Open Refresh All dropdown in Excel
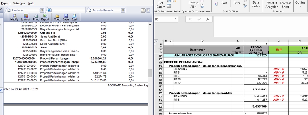The height and width of the screenshot is (115, 308). [193, 5]
